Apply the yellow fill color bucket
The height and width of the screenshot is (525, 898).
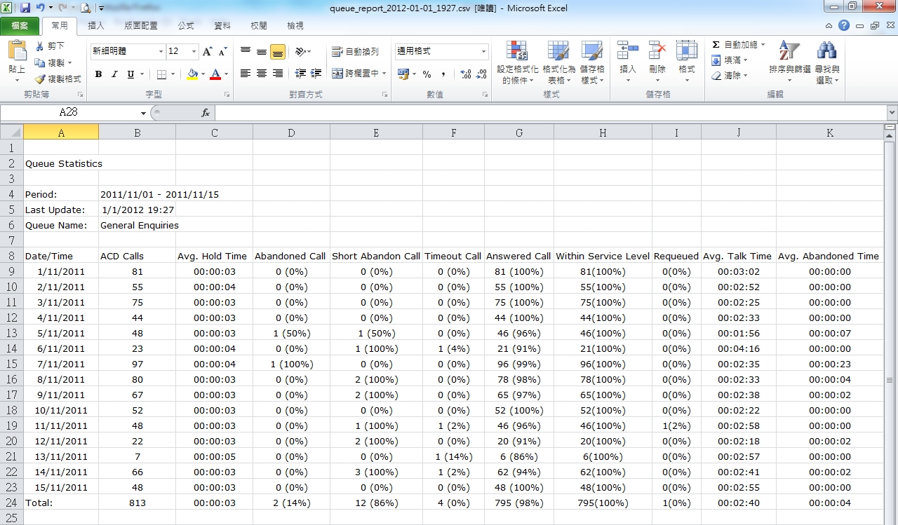pyautogui.click(x=193, y=74)
